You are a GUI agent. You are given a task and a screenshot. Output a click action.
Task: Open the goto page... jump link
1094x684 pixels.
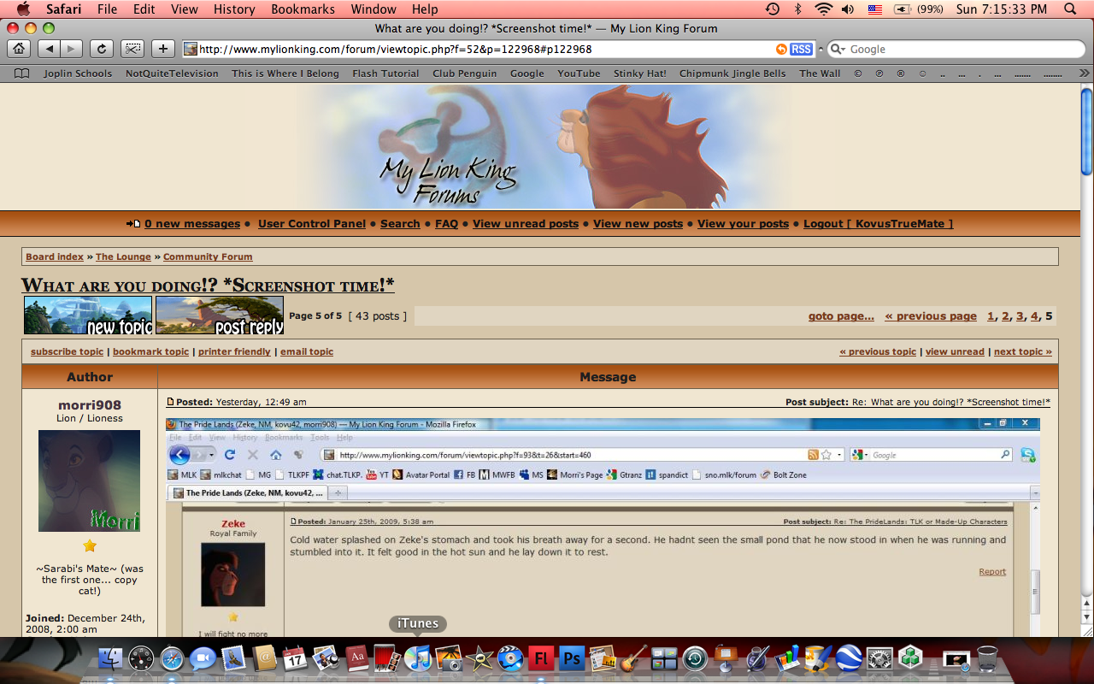click(x=841, y=316)
